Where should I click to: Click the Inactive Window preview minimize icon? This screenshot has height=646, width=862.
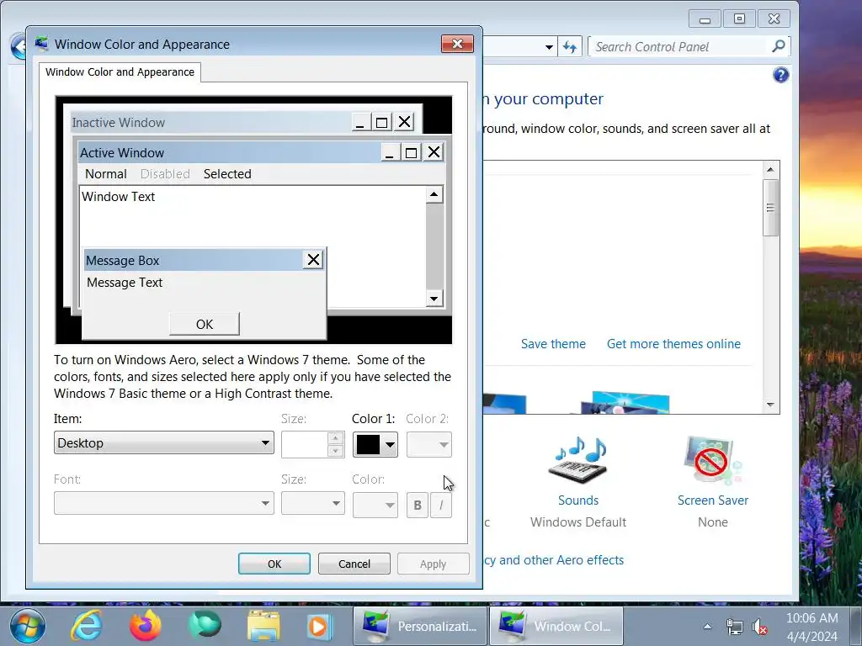(x=360, y=122)
